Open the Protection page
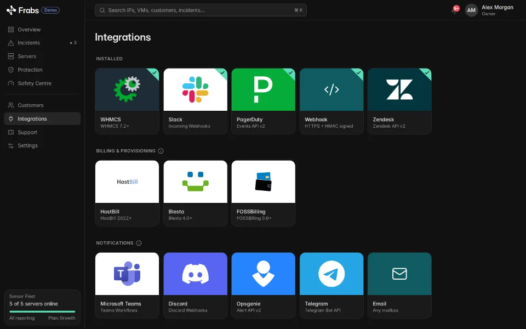This screenshot has height=329, width=526. (42, 70)
